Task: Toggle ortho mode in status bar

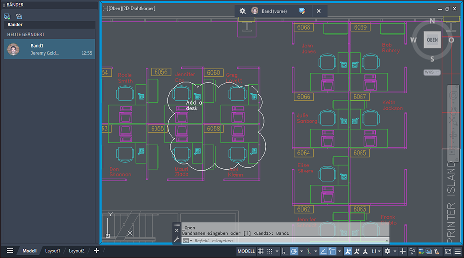Action: 285,251
